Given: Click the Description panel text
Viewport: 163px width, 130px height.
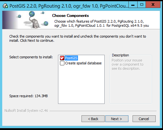Looking at the screenshot, I should 127,64.
